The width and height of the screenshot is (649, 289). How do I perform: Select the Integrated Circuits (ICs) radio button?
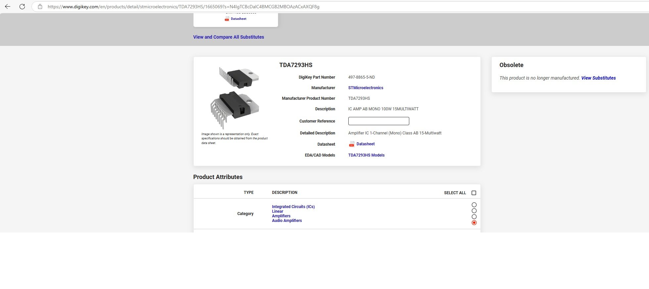pos(474,205)
